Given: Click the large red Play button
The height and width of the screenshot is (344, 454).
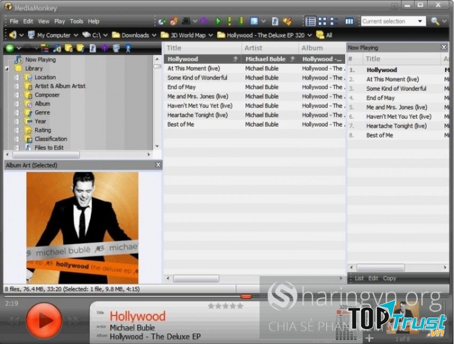Looking at the screenshot, I should [44, 320].
